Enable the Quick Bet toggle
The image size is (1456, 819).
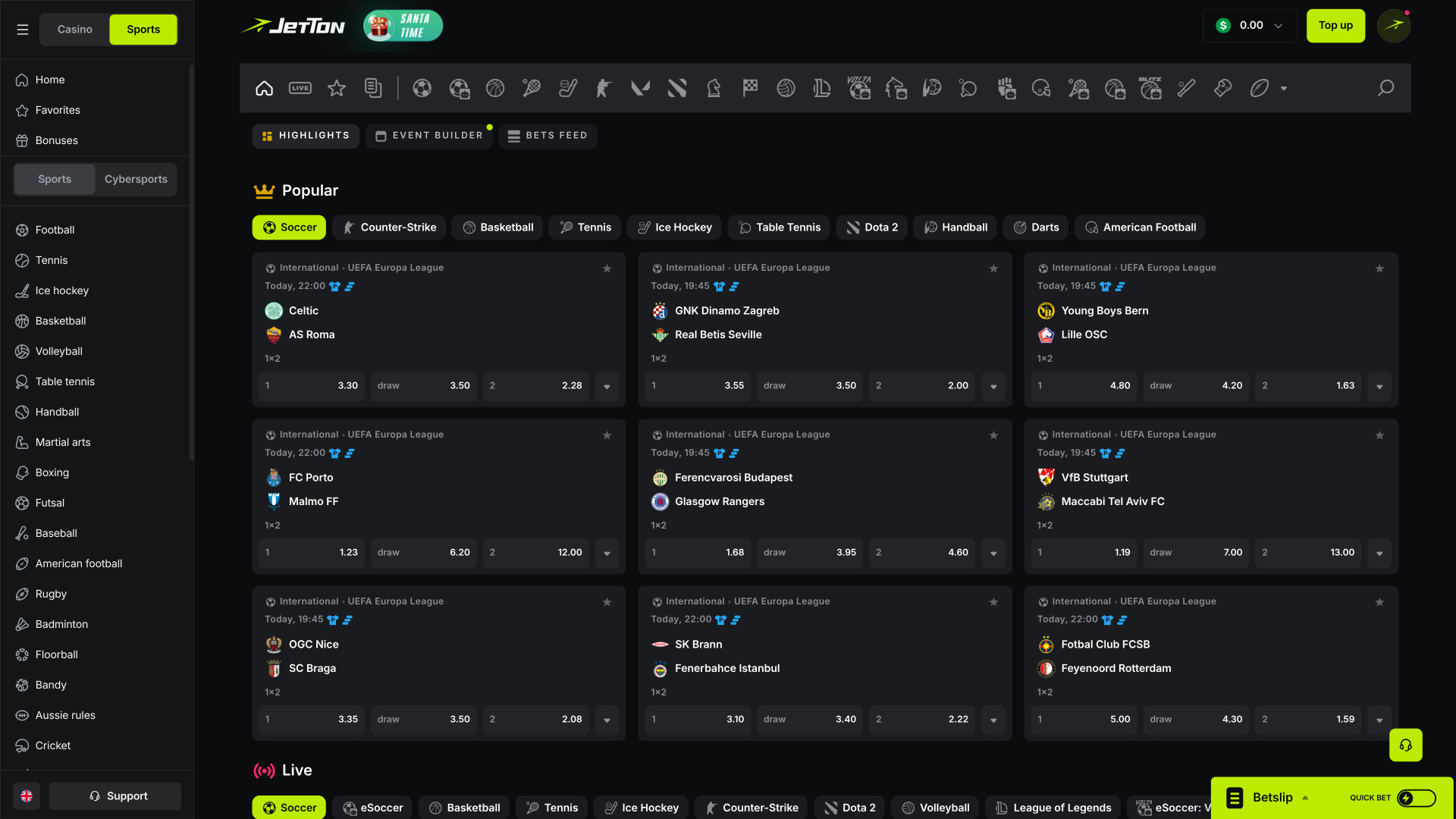[1417, 798]
